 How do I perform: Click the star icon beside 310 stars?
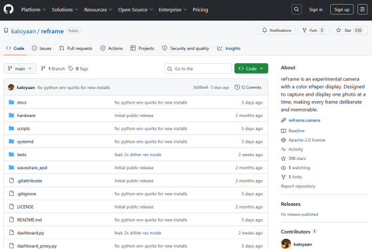click(283, 159)
